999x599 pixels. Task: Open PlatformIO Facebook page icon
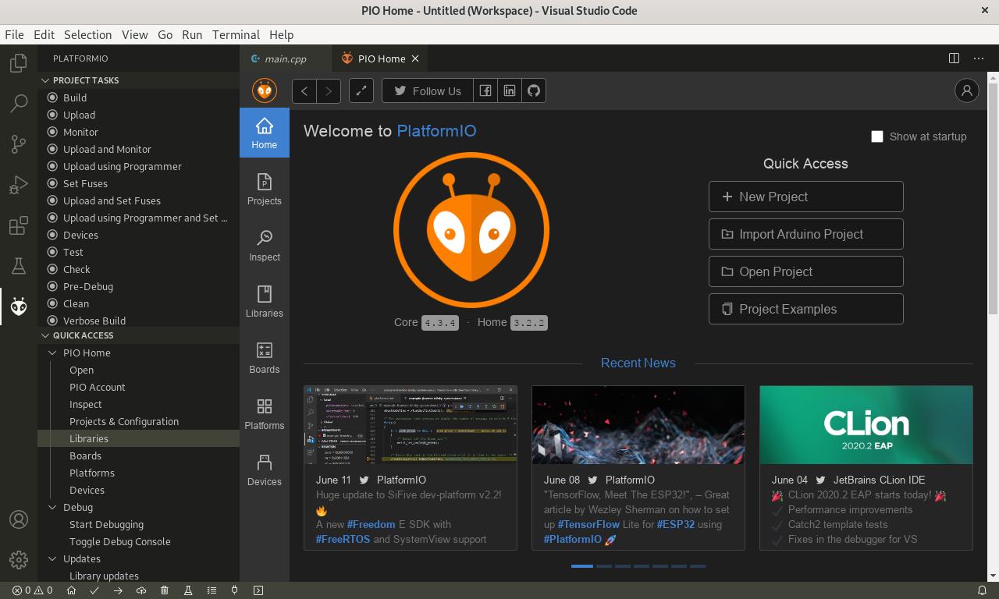pos(485,90)
